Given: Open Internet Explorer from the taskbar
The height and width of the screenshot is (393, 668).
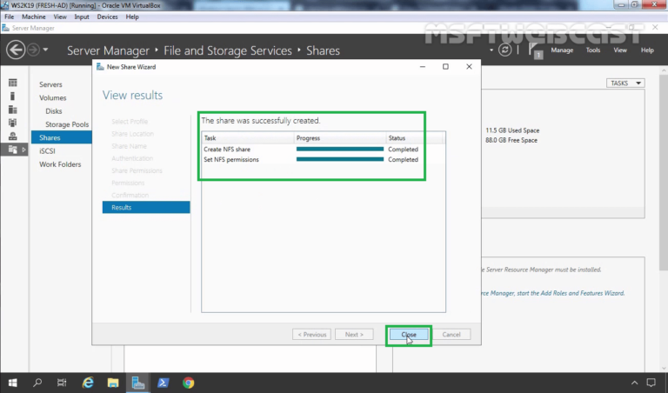Looking at the screenshot, I should click(88, 383).
